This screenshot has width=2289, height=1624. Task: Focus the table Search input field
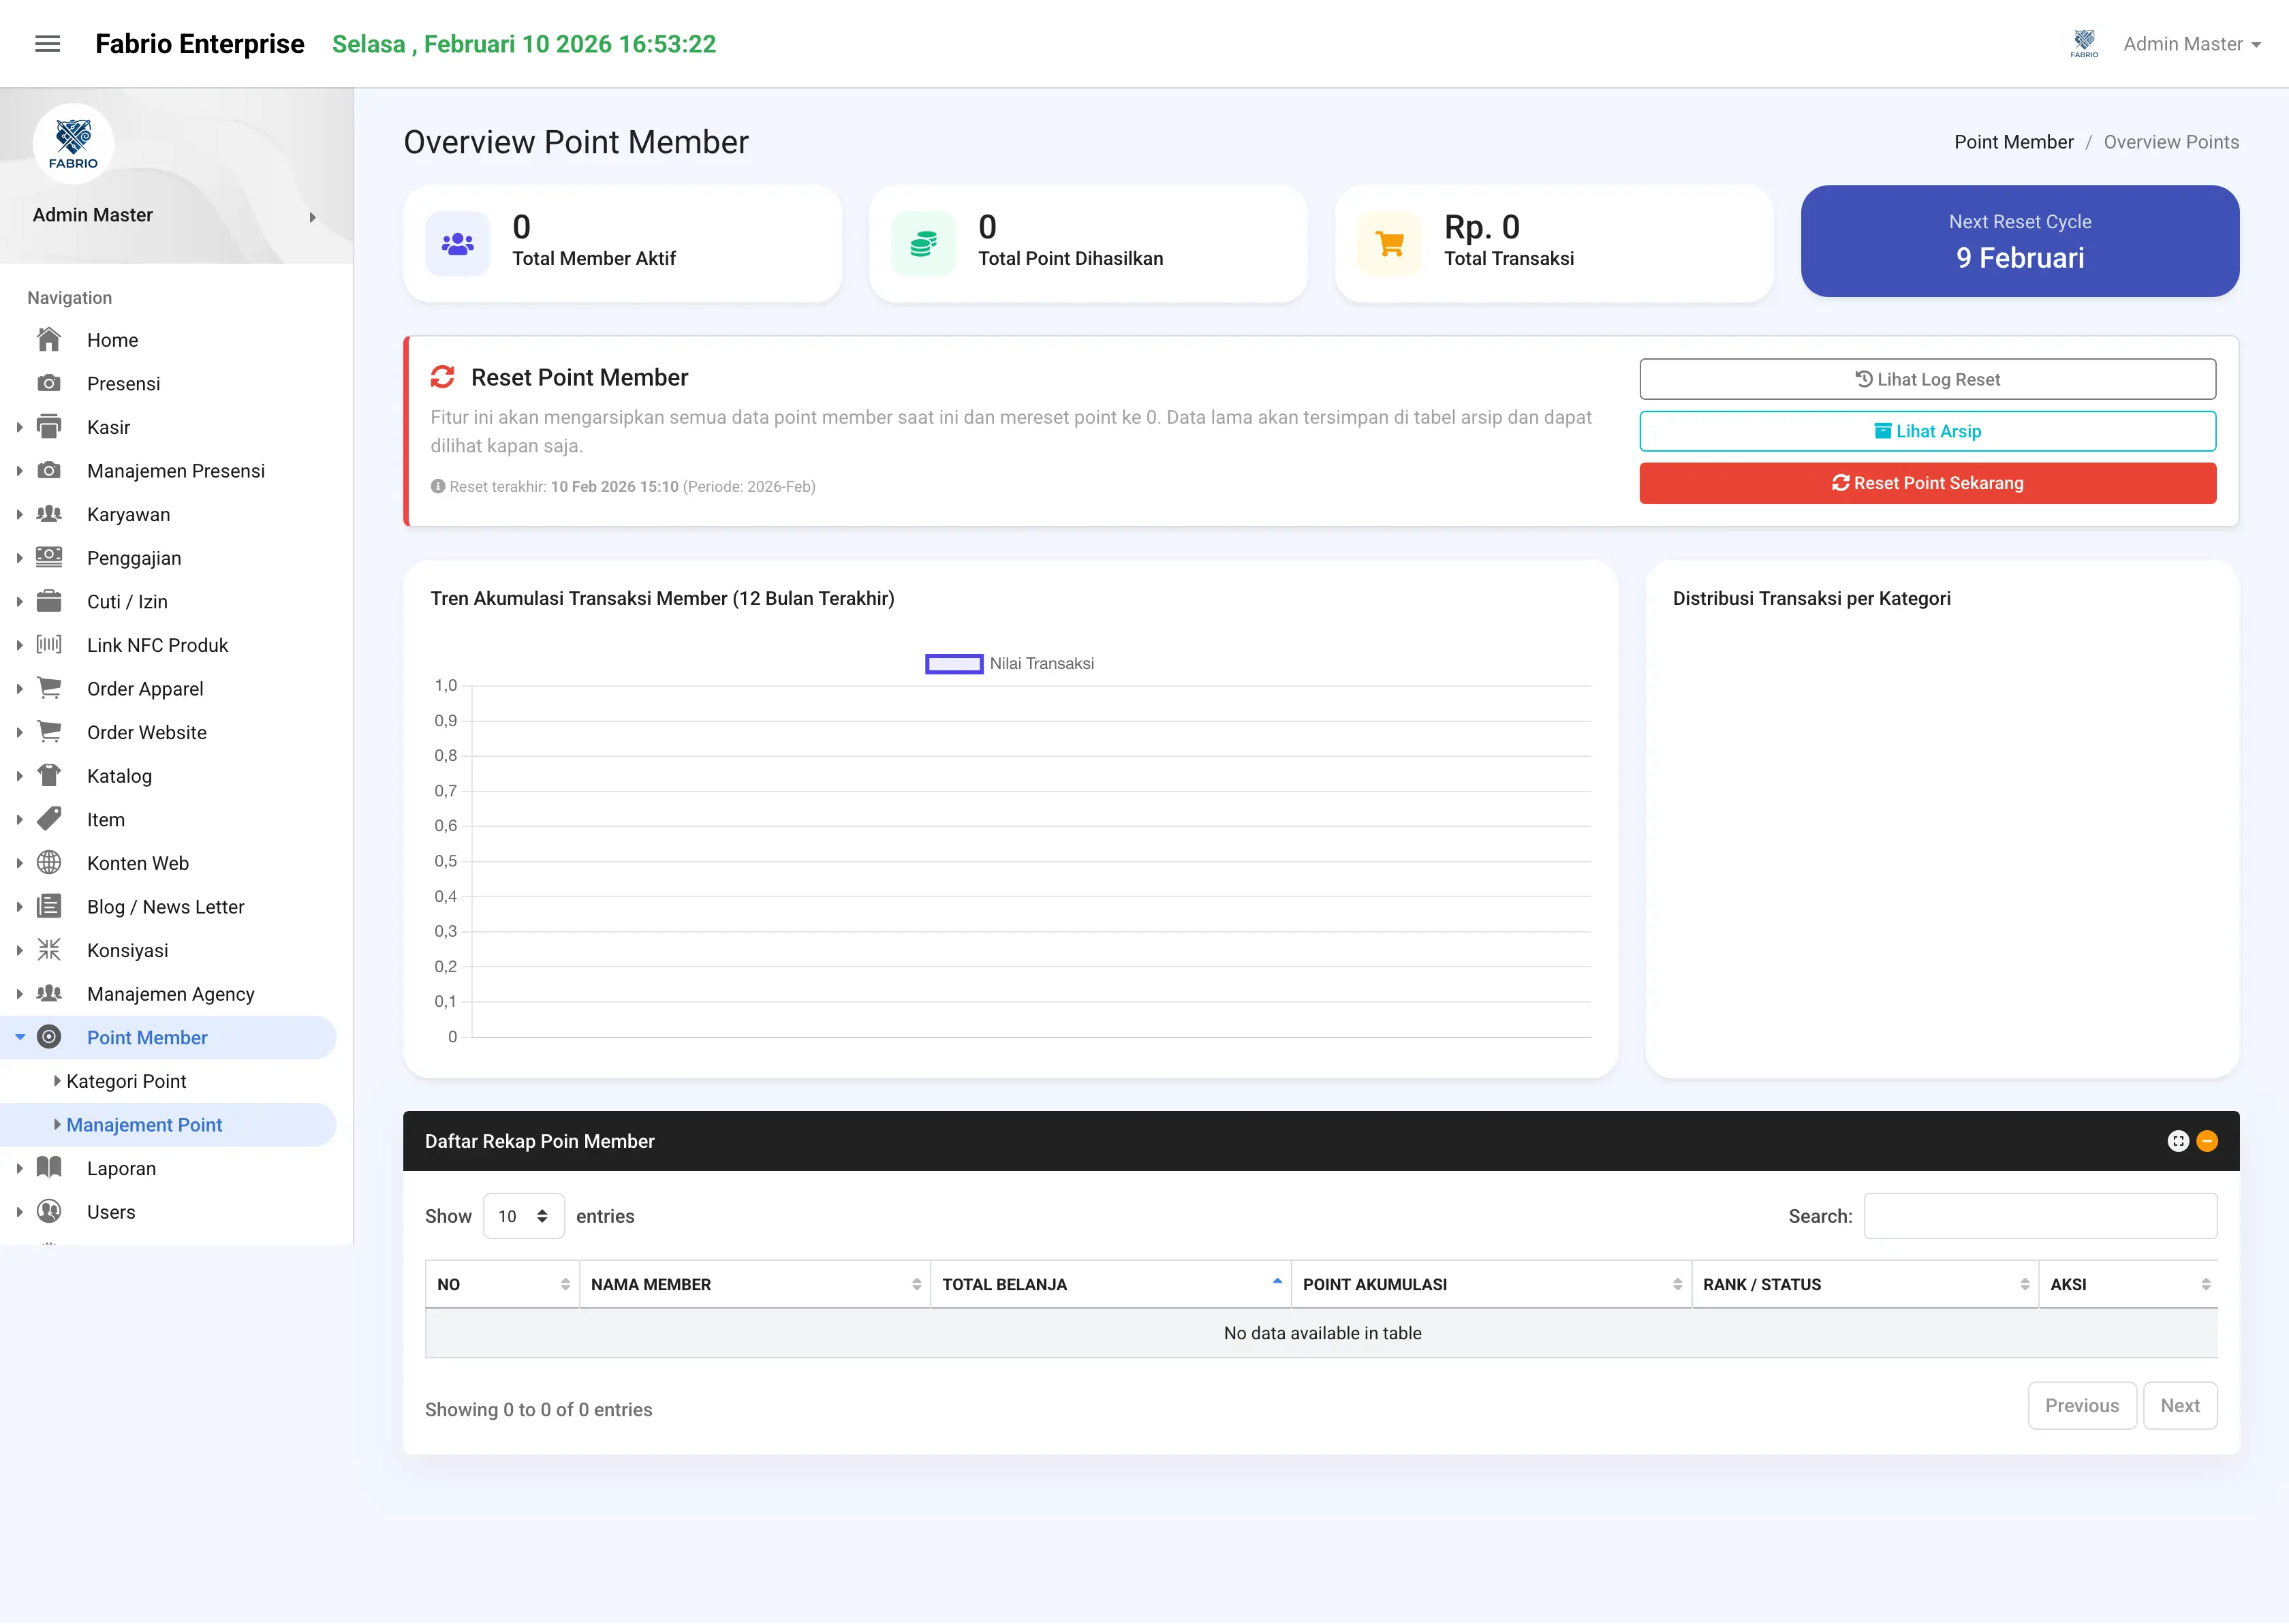(x=2040, y=1216)
